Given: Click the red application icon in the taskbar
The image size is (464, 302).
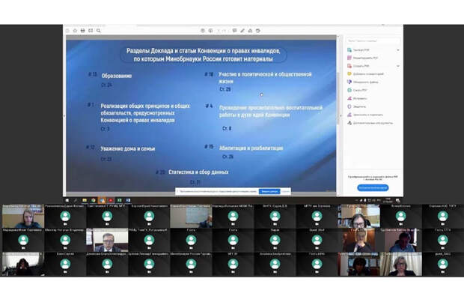Looking at the screenshot, I should 111,201.
